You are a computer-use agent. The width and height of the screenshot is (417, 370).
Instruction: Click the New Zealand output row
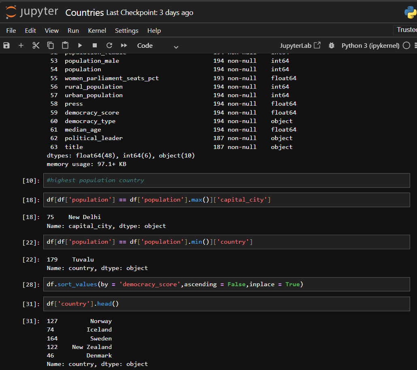79,347
